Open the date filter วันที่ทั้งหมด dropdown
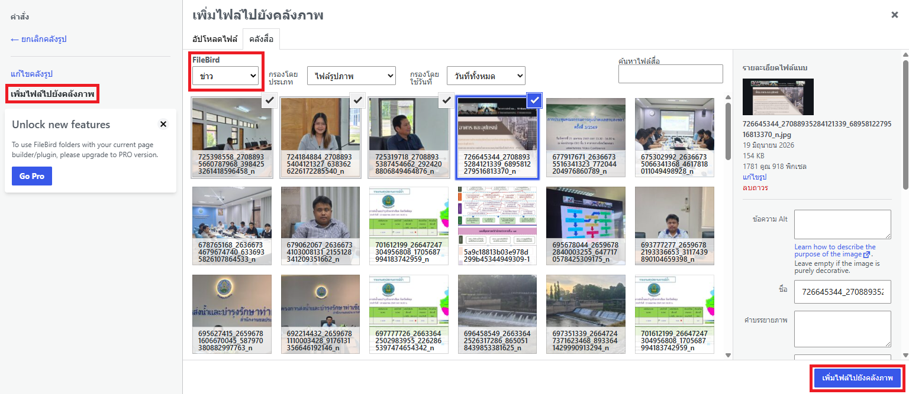 486,76
